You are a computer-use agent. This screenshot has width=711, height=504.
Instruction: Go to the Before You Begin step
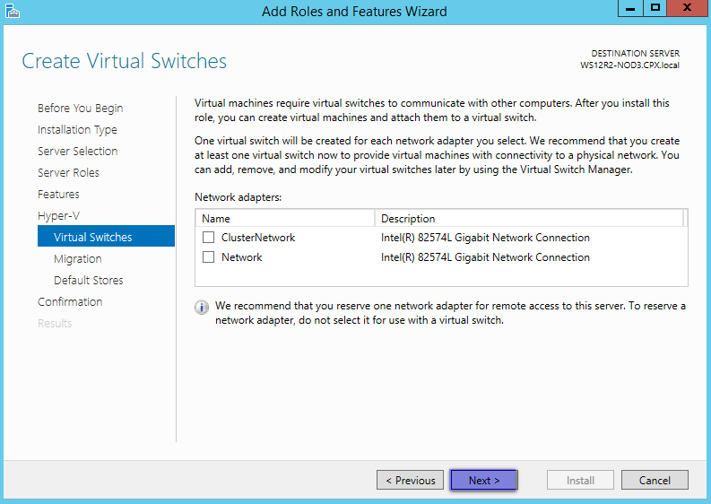pos(81,108)
